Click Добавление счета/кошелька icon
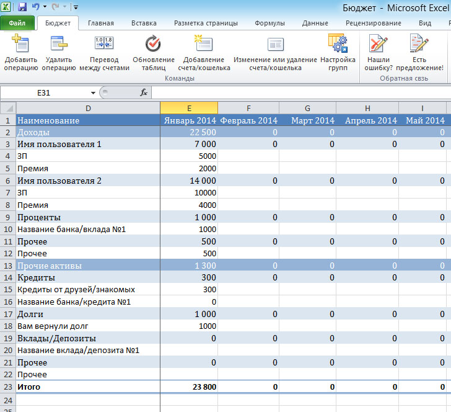This screenshot has width=451, height=412. pyautogui.click(x=200, y=45)
